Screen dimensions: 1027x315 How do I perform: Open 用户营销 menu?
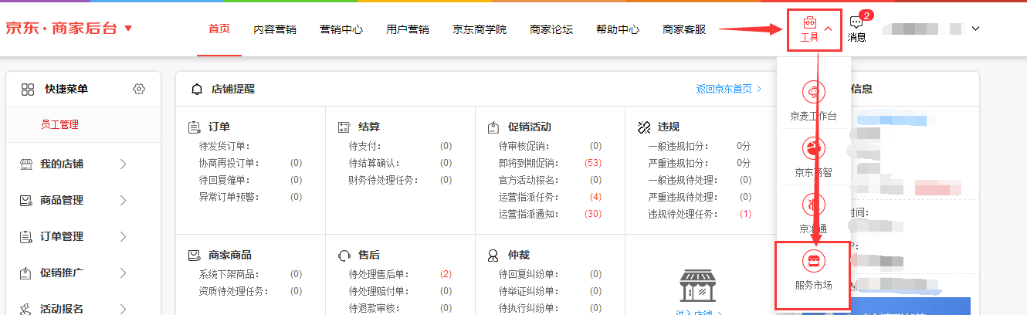408,29
